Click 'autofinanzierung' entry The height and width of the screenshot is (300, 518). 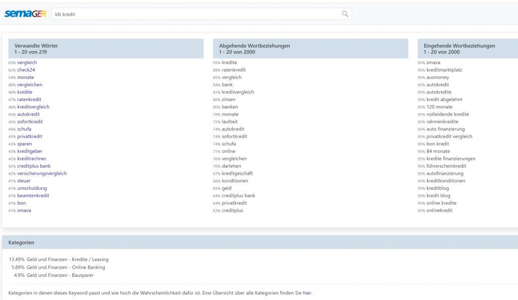click(445, 173)
